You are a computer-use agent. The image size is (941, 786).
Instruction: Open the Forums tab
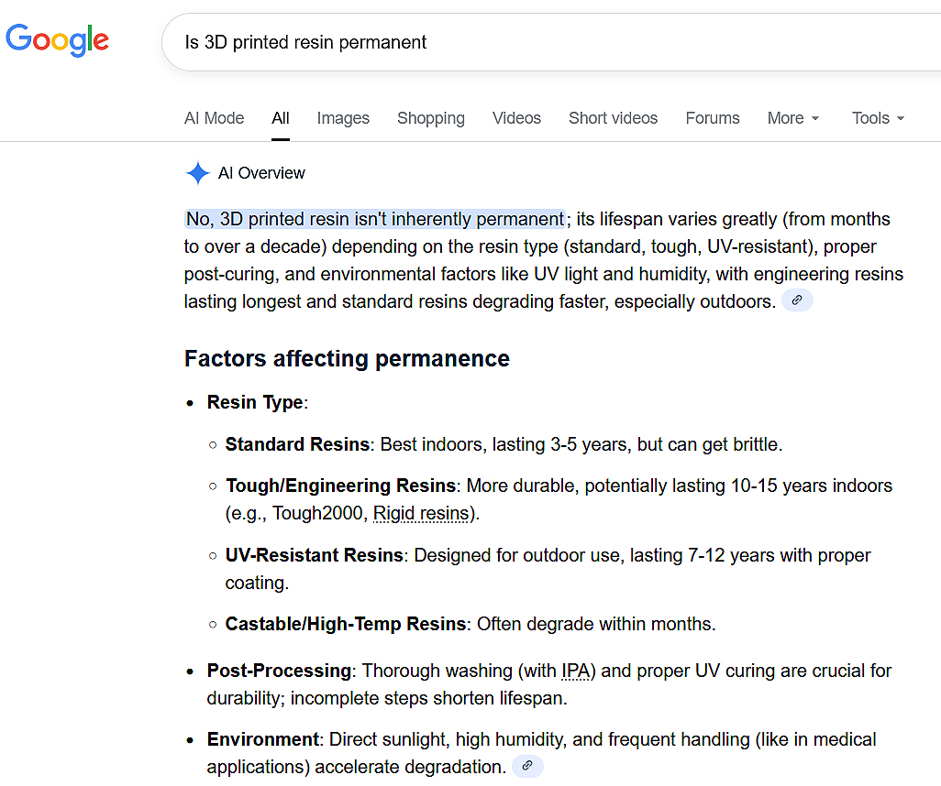[713, 118]
